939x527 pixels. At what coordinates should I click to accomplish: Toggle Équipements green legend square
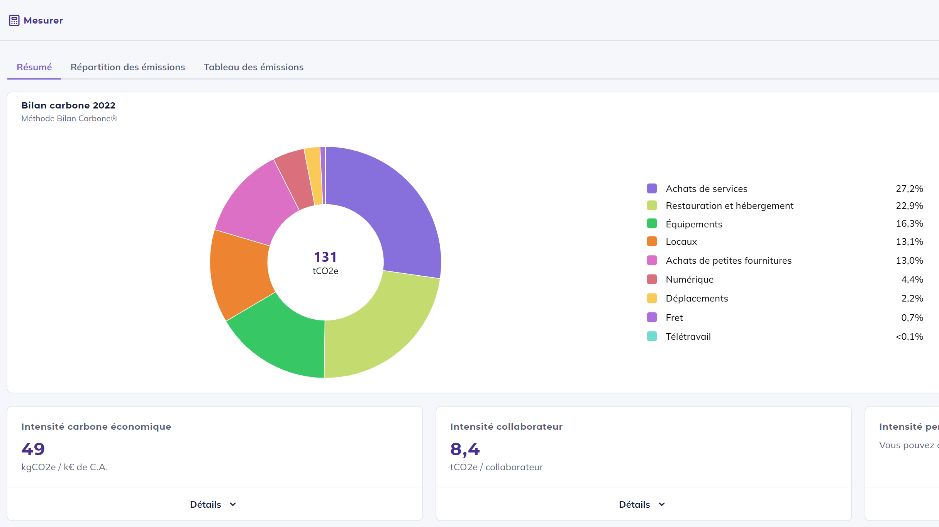point(652,224)
